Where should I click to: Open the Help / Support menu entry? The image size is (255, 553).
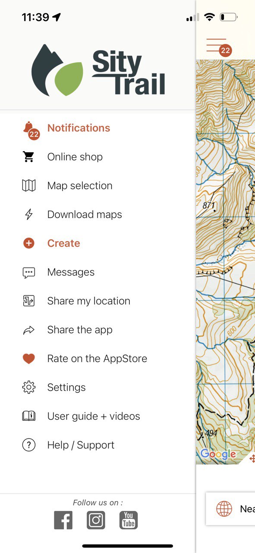click(x=81, y=445)
